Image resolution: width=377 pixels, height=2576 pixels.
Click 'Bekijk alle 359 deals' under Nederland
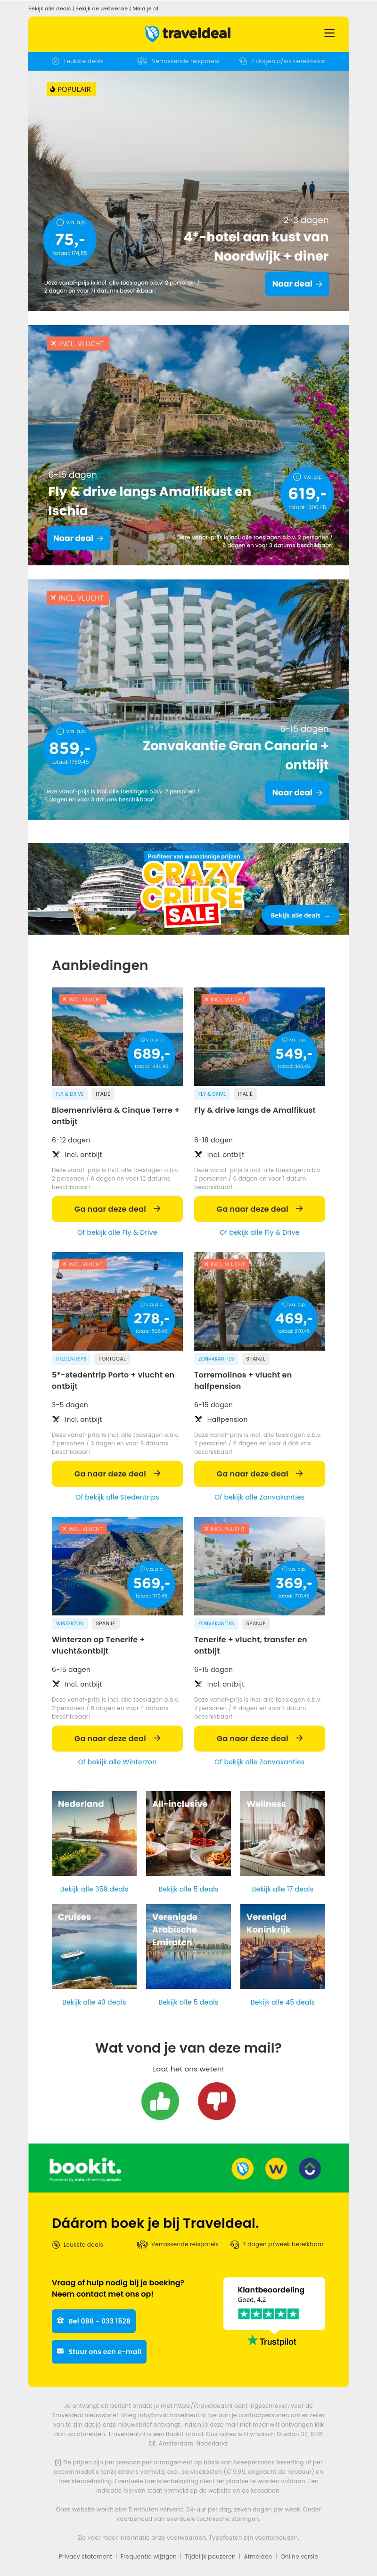click(x=94, y=1889)
